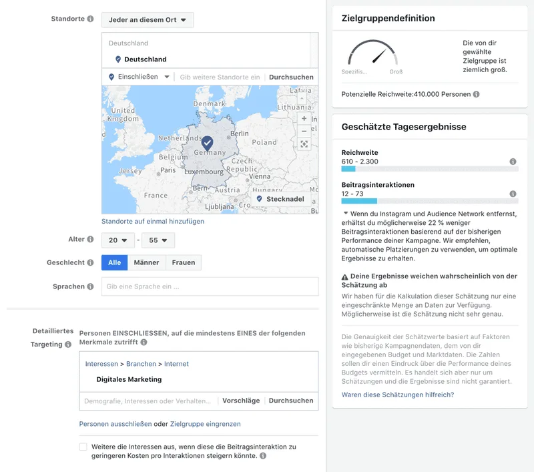
Task: Click the Geschätzte Tagesergebnisse heading
Action: click(404, 127)
